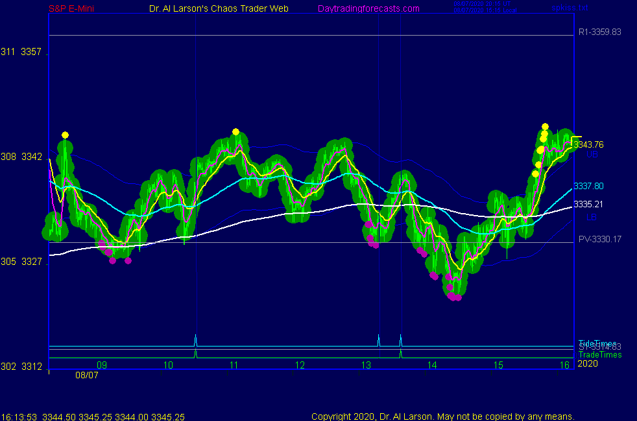Click the 16 hour label on time axis
637x421 pixels.
pyautogui.click(x=565, y=365)
